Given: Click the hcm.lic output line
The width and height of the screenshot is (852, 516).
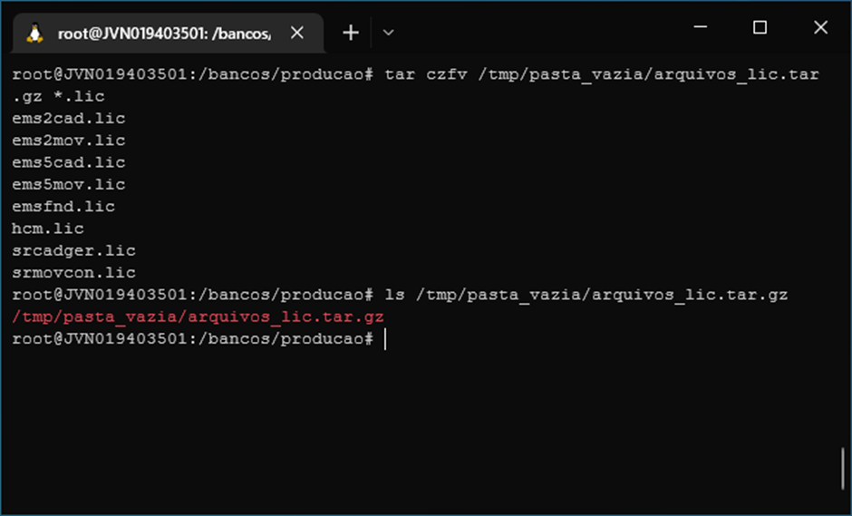Looking at the screenshot, I should pyautogui.click(x=48, y=229).
